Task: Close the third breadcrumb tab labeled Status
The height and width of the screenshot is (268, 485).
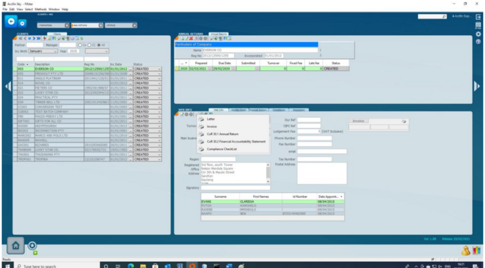Action: [x=135, y=25]
